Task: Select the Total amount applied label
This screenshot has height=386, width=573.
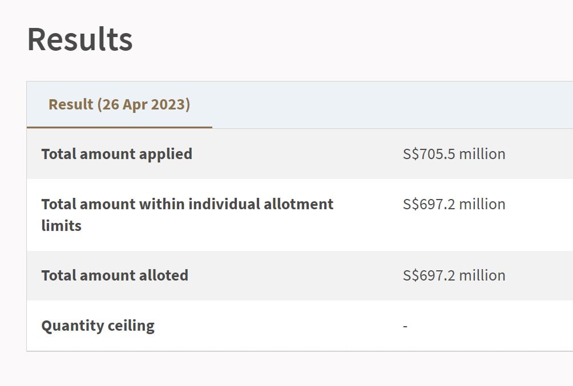Action: [x=116, y=154]
